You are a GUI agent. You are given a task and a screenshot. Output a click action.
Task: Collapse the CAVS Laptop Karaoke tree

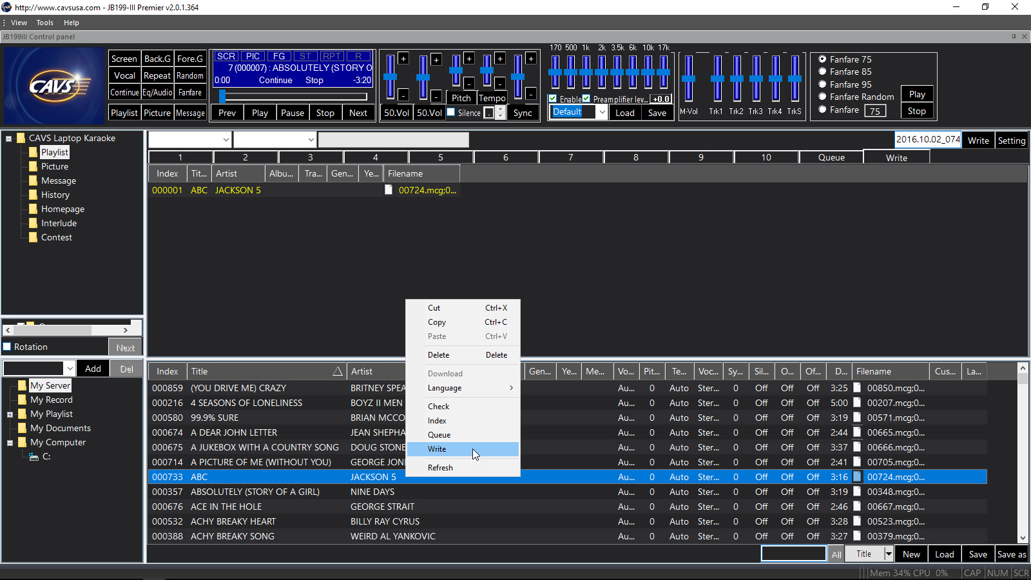point(9,138)
